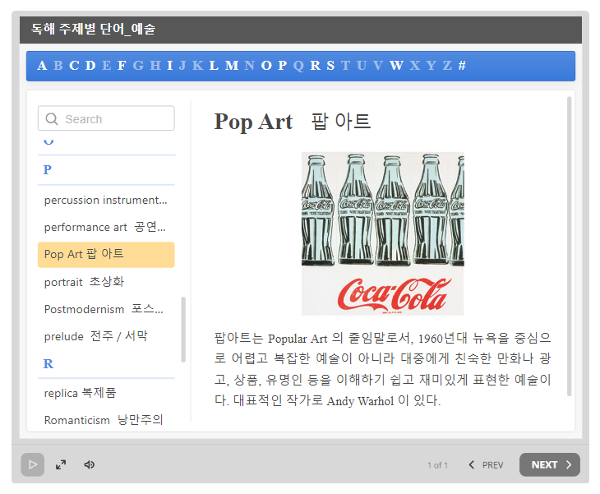Select the # symbol in alphabet bar
This screenshot has height=494, width=600.
[x=462, y=66]
